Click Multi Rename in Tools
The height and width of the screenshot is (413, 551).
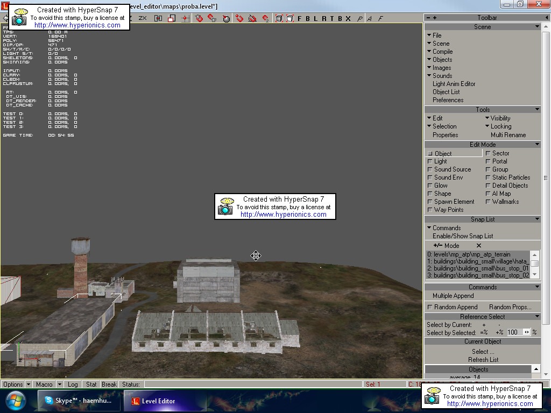[508, 135]
